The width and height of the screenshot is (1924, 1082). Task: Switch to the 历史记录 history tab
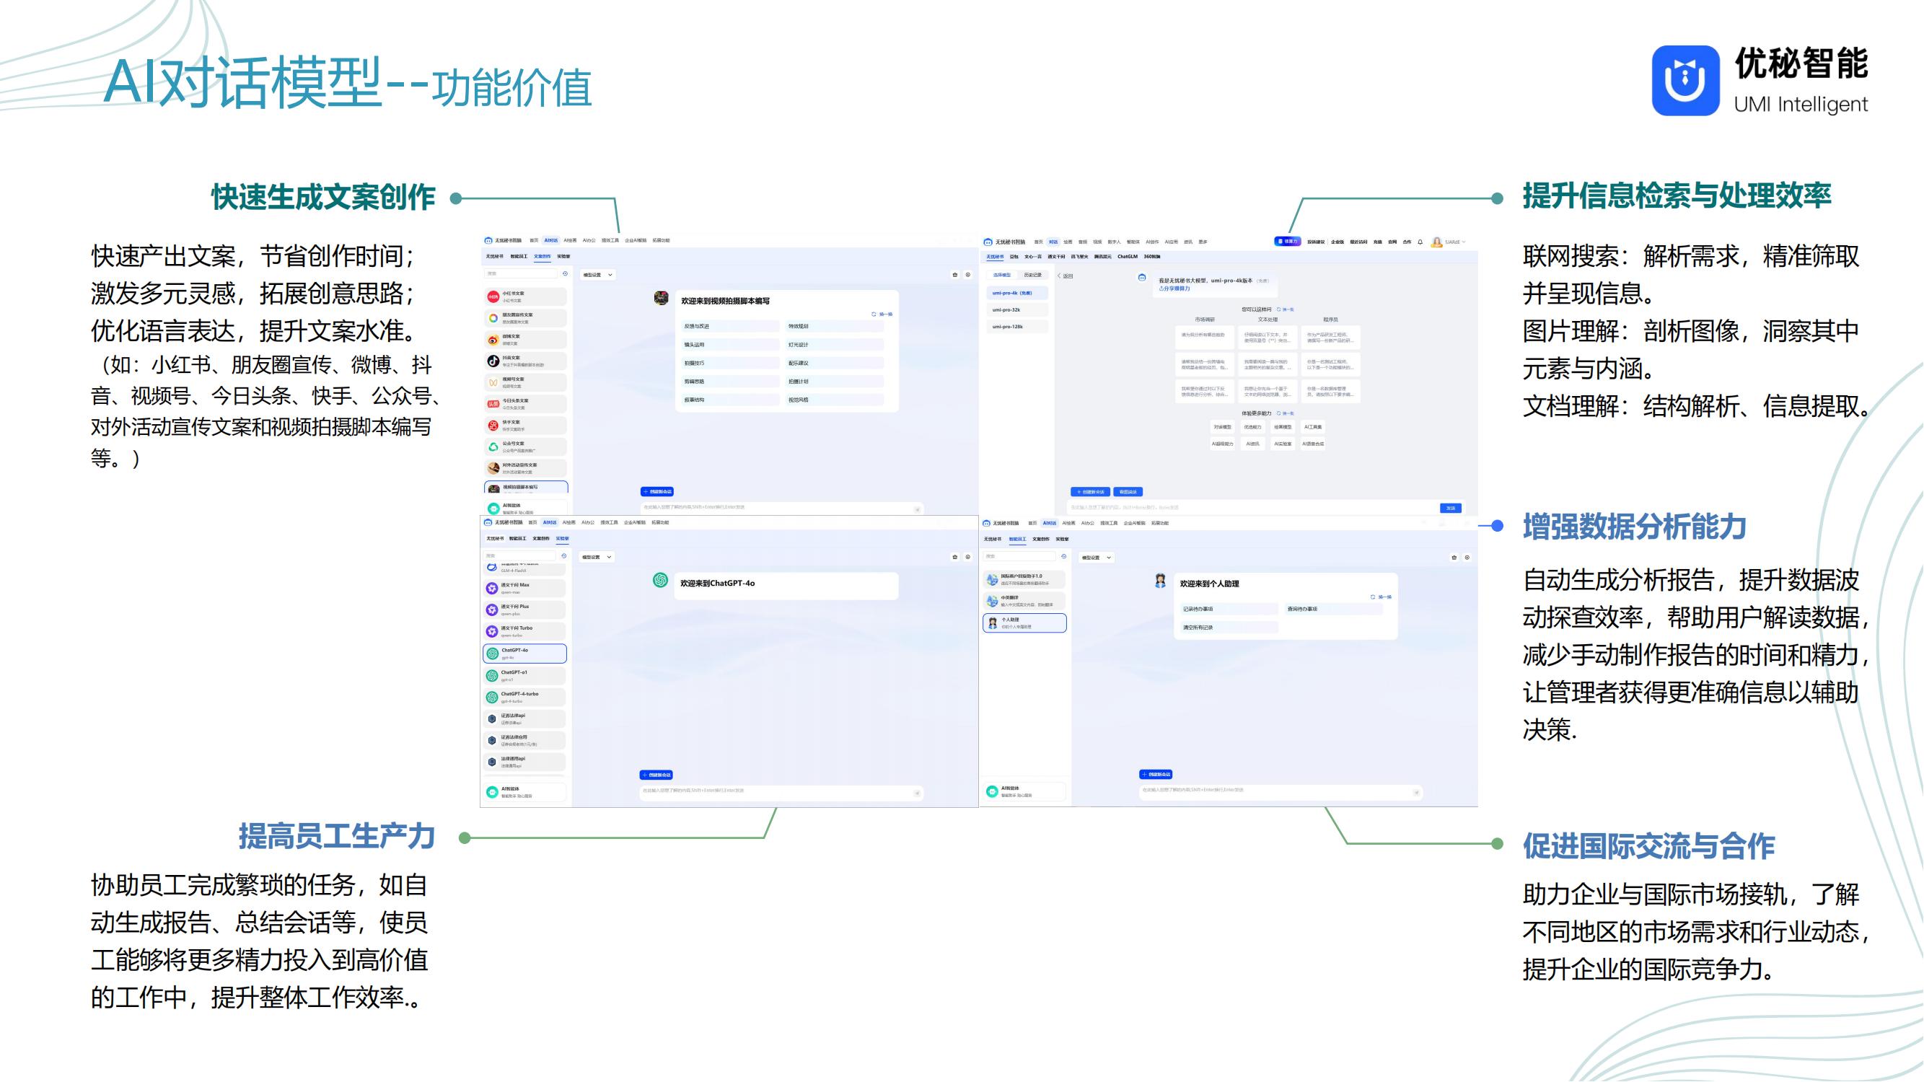coord(1032,275)
